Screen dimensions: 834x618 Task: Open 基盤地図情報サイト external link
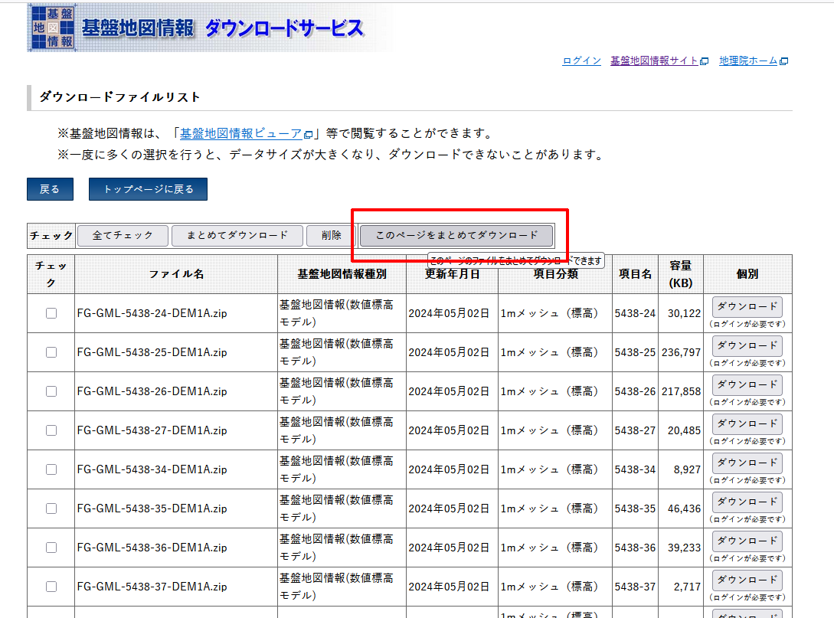coord(654,61)
